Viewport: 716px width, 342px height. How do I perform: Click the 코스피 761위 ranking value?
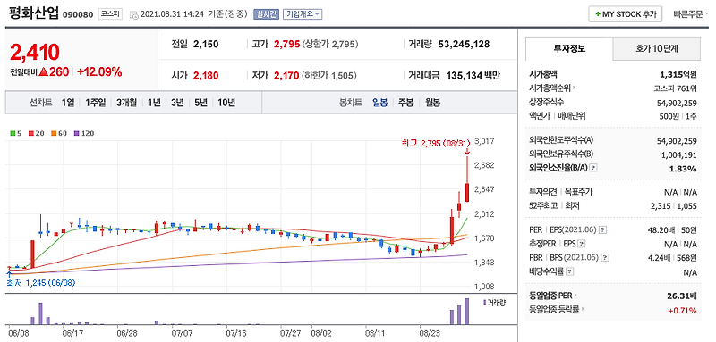pos(676,88)
